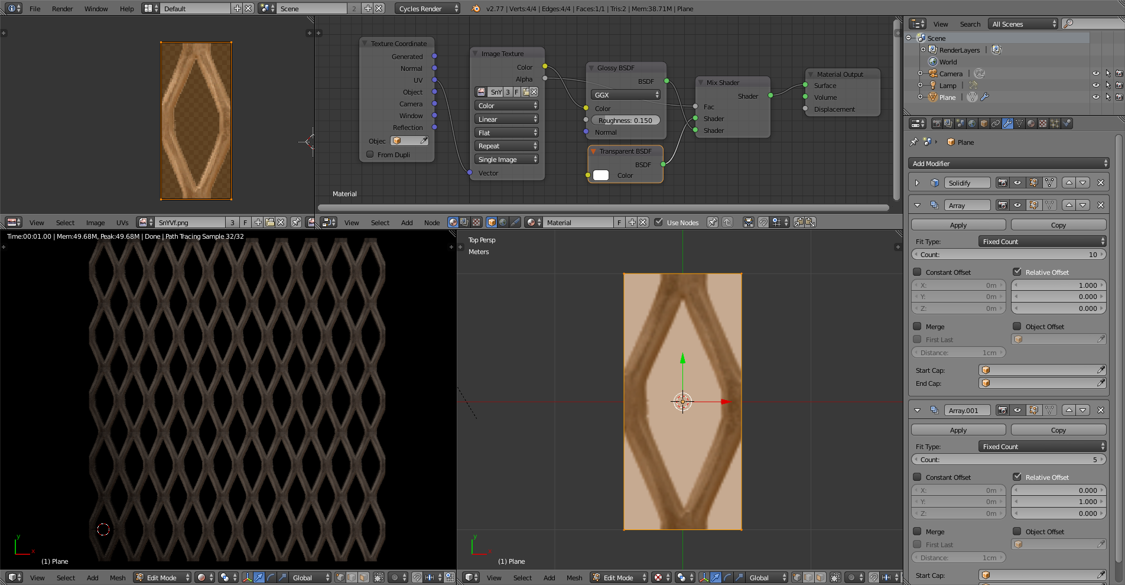The height and width of the screenshot is (585, 1125).
Task: Open the Window menu
Action: [x=96, y=8]
